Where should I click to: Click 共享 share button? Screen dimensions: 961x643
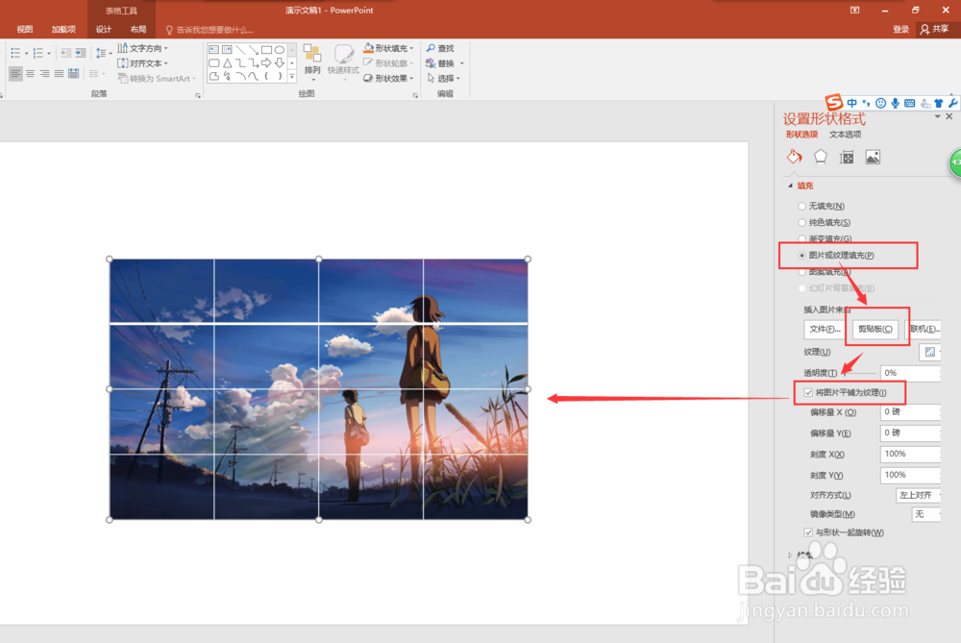935,29
